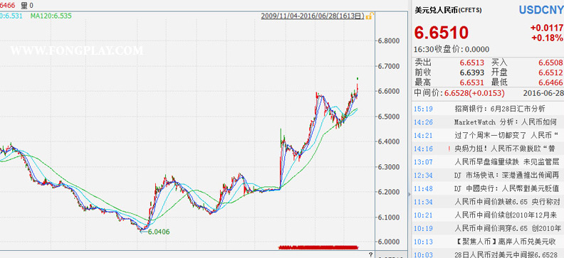Click the 6.6000 price axis label
The height and width of the screenshot is (258, 564).
[389, 91]
